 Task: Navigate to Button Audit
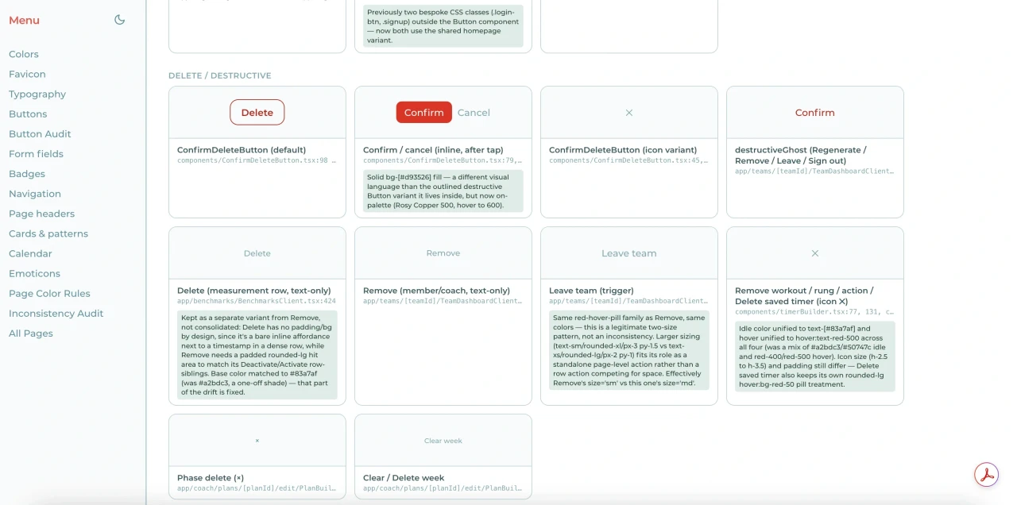point(40,133)
